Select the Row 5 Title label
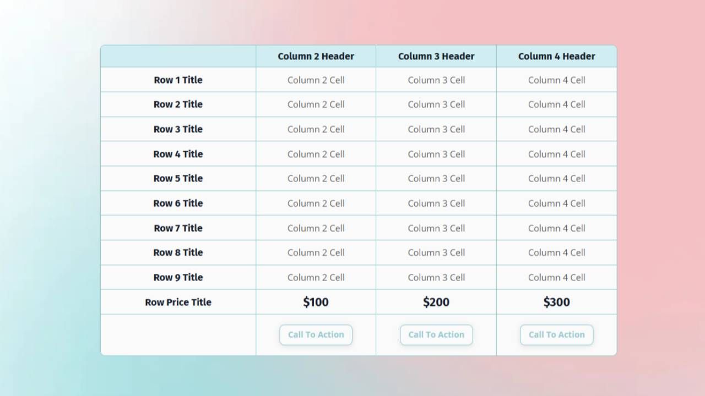The image size is (705, 396). coord(178,178)
